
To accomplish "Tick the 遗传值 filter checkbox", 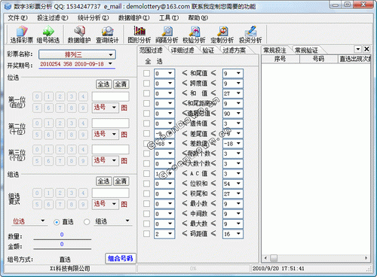I will coord(146,123).
